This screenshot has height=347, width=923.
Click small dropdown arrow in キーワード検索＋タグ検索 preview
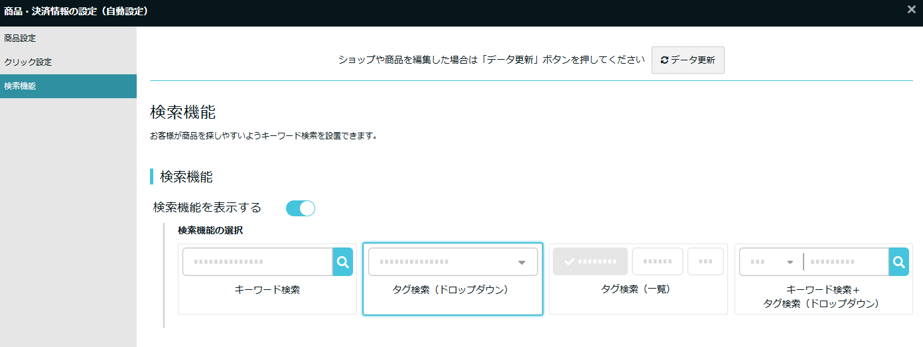pyautogui.click(x=790, y=263)
